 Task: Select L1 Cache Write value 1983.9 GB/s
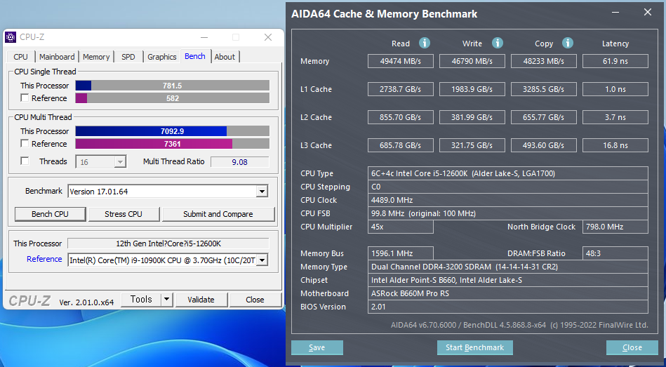(472, 89)
